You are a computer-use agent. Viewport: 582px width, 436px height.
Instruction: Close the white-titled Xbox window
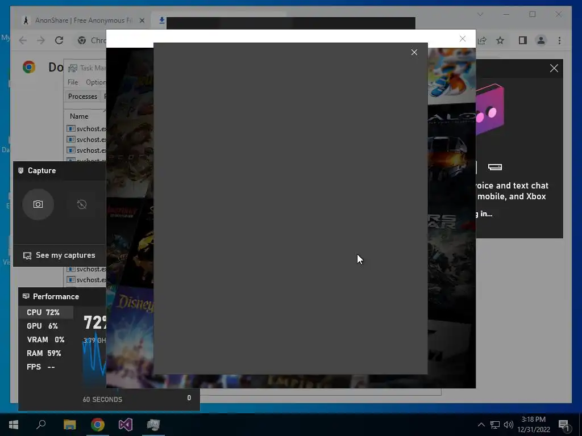tap(463, 39)
